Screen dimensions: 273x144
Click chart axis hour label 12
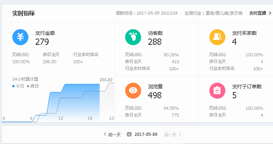(61, 118)
